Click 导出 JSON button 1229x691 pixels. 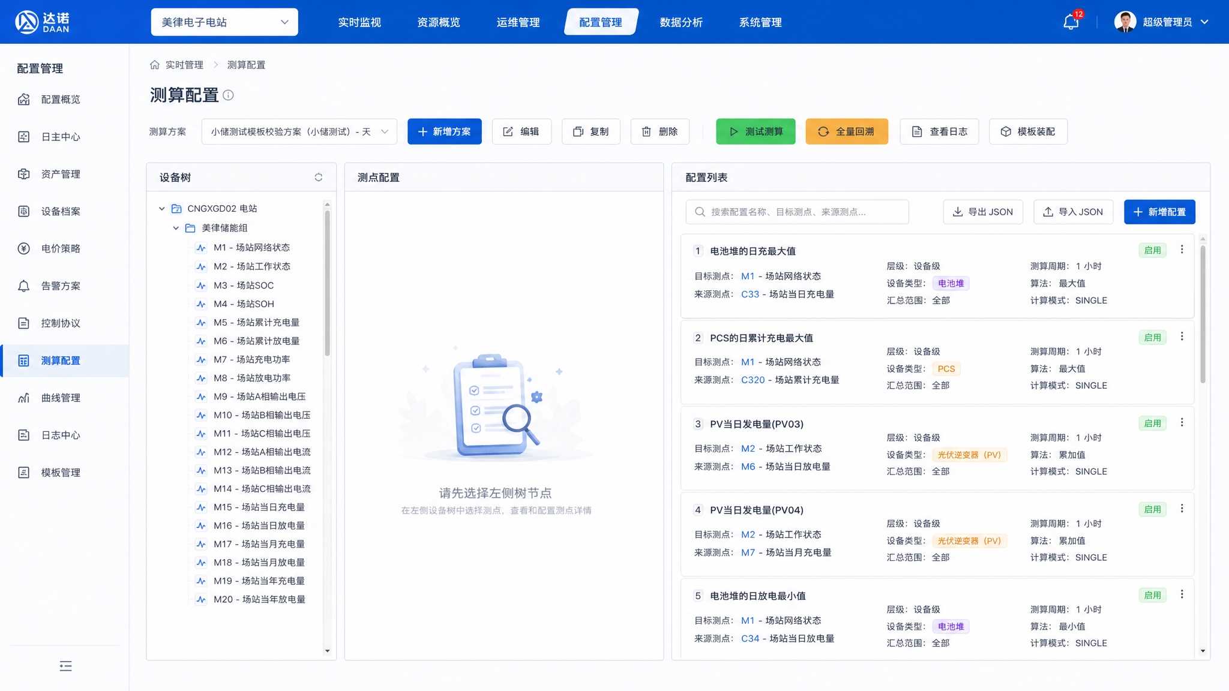click(982, 212)
